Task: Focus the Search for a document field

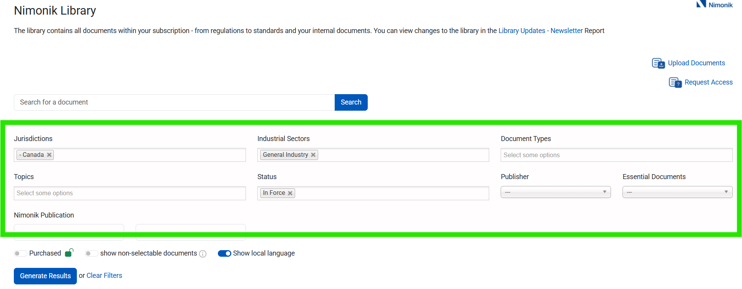Action: click(174, 102)
